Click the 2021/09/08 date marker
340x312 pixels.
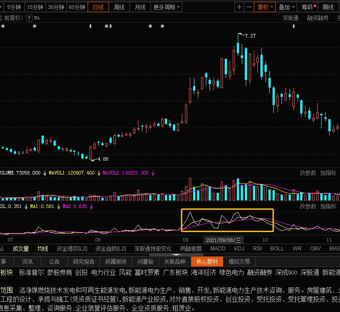[x=223, y=240]
